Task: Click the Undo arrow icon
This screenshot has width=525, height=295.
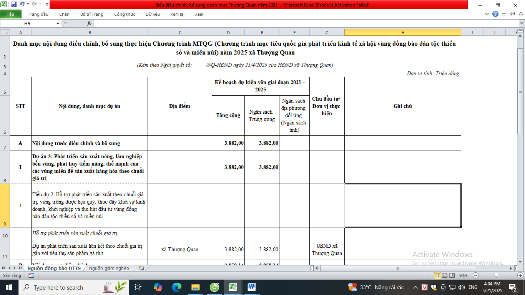Action: click(x=22, y=5)
